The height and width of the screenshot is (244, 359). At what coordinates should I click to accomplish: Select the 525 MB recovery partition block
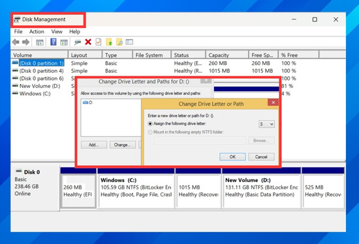323,191
